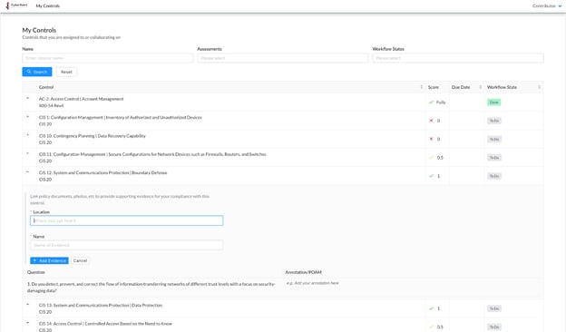
Task: Click the Reset button
Action: [66, 72]
